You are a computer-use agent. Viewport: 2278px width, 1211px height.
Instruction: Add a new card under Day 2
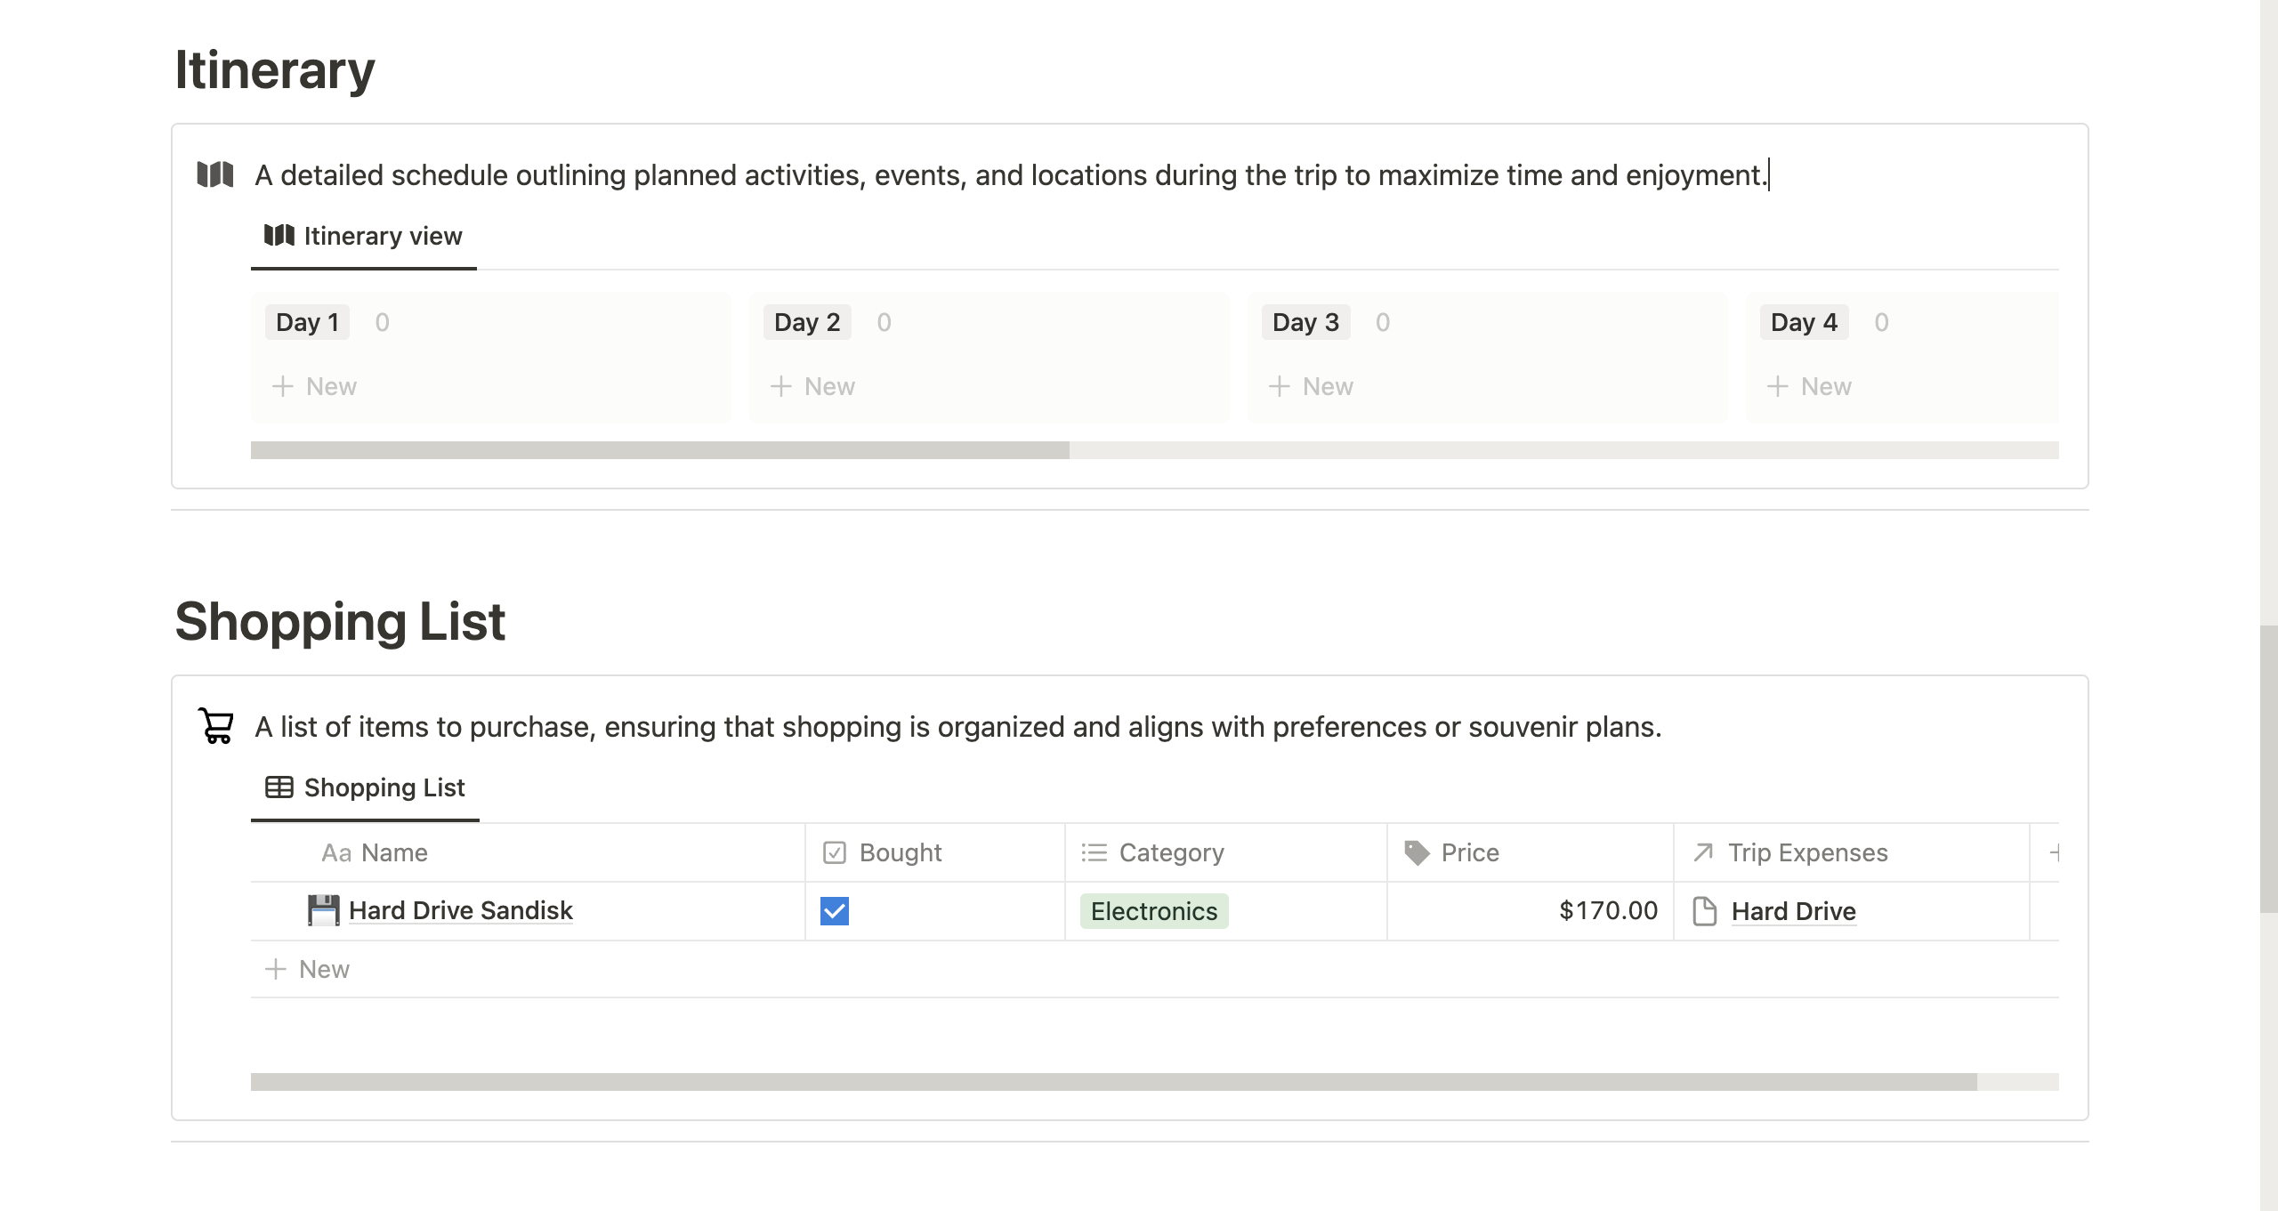pos(812,386)
